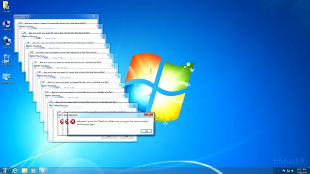The height and width of the screenshot is (174, 310).
Task: Select the Recycle Bin desktop icon
Action: 6,60
